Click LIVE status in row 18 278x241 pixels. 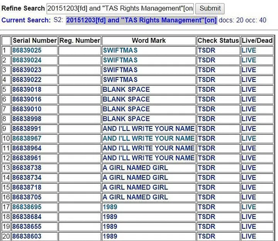coord(249,217)
